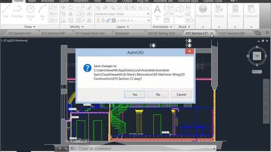This screenshot has height=152, width=271.
Task: Expand the Groups panel arrow
Action: point(219,27)
